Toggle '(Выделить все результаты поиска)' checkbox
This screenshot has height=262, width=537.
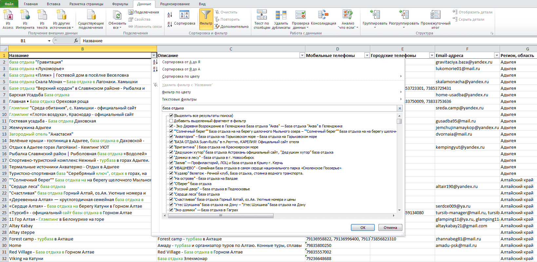(x=171, y=116)
